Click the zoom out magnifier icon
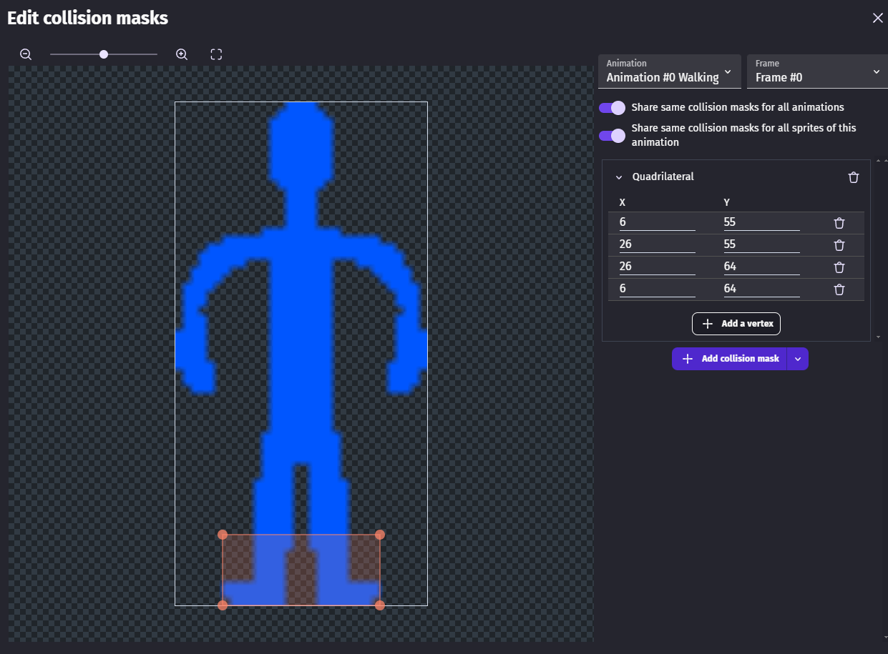Screen dimensions: 888x654 26,54
